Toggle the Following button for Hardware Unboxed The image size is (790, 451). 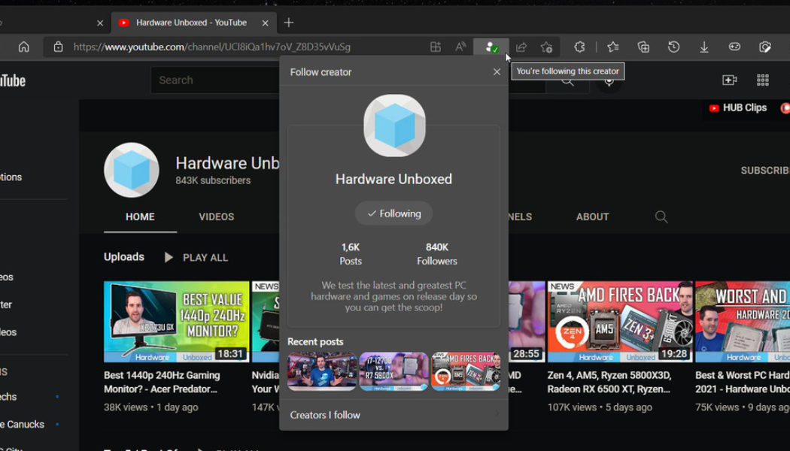(x=393, y=213)
